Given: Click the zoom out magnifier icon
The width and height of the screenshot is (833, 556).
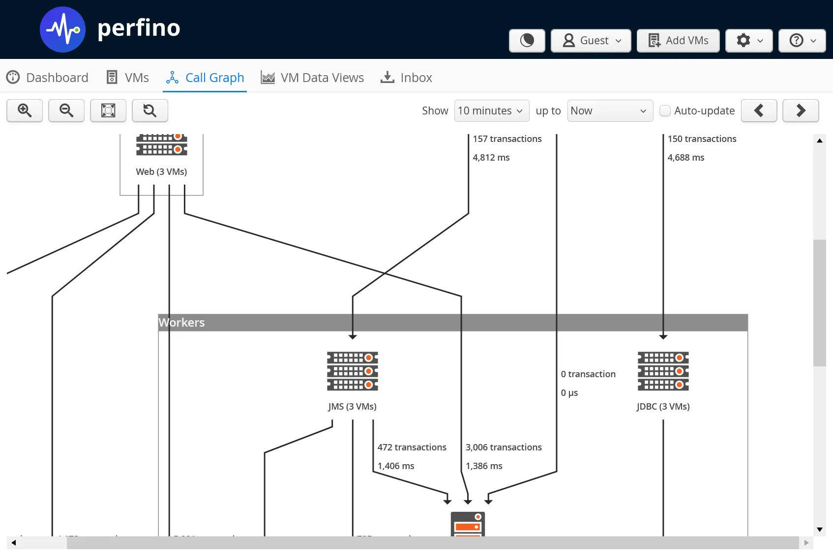Looking at the screenshot, I should 66,111.
